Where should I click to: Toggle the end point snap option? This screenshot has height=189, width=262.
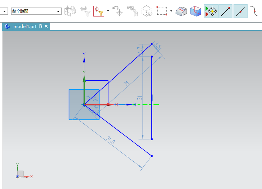coord(225,11)
